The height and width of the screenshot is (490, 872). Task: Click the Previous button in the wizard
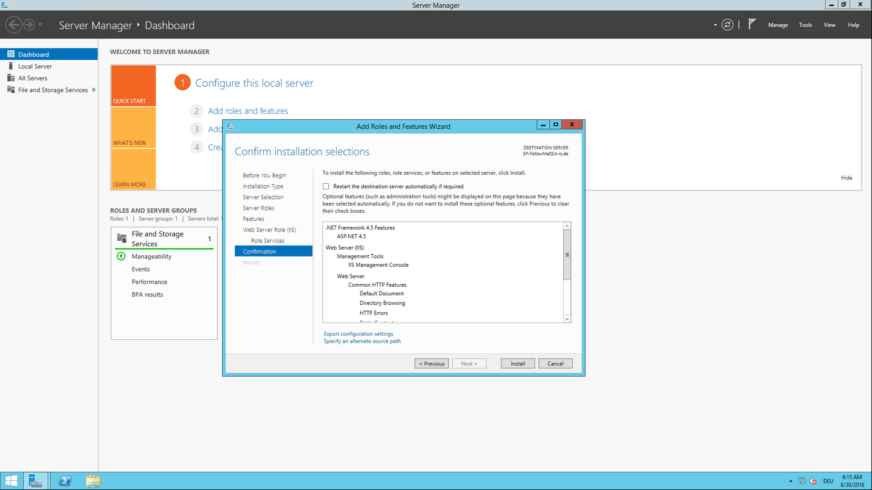coord(432,364)
